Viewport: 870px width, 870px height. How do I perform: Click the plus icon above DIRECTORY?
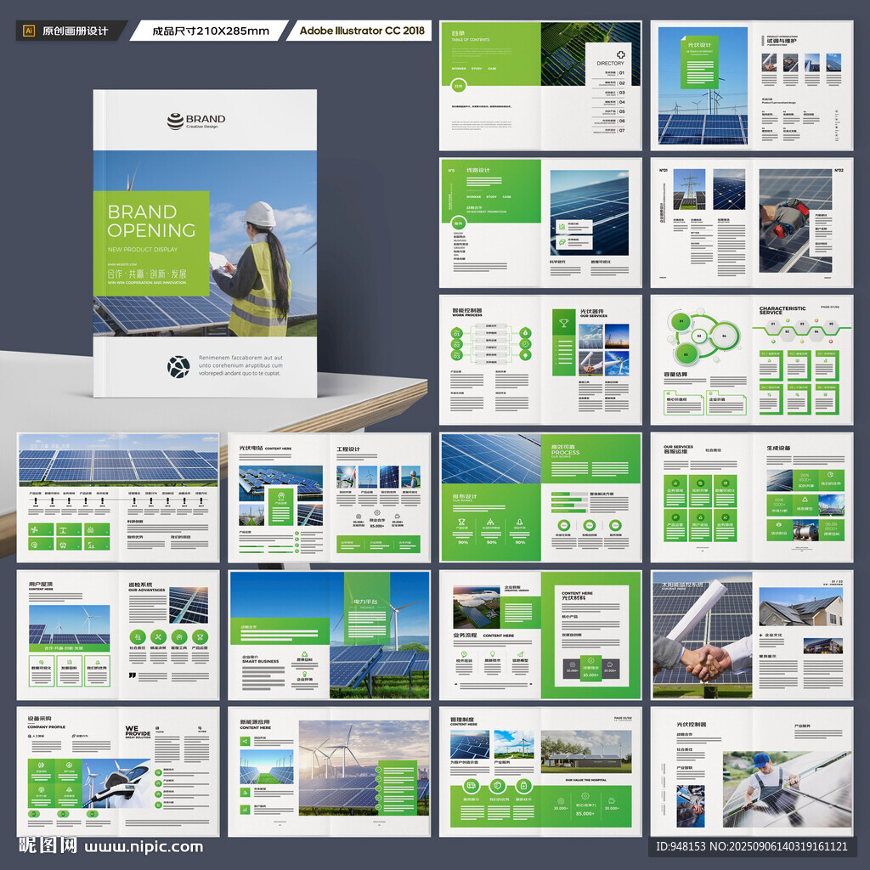(x=621, y=54)
